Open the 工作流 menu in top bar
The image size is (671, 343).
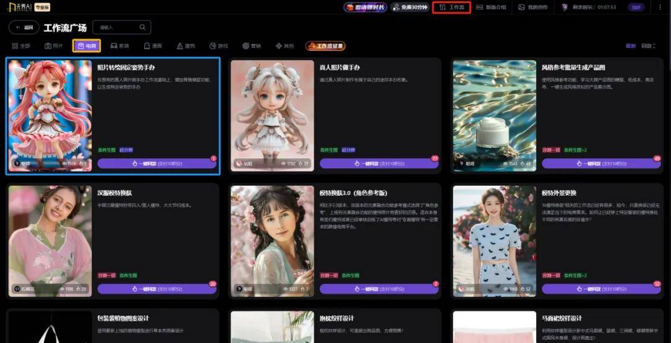click(451, 7)
